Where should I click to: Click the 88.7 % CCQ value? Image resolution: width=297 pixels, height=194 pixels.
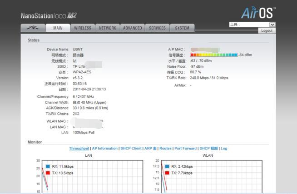[x=195, y=72]
